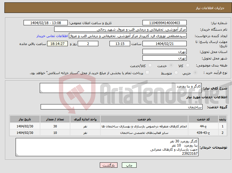232x173 pixels.
Task: Click quantity cell showing 30
Action: [x=55, y=126]
